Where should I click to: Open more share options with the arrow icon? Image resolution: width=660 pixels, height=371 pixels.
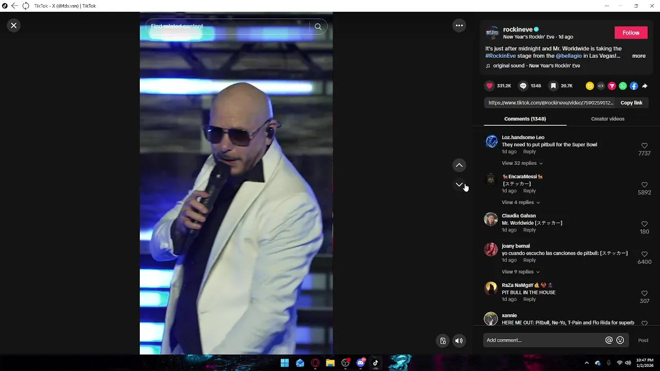tap(645, 86)
